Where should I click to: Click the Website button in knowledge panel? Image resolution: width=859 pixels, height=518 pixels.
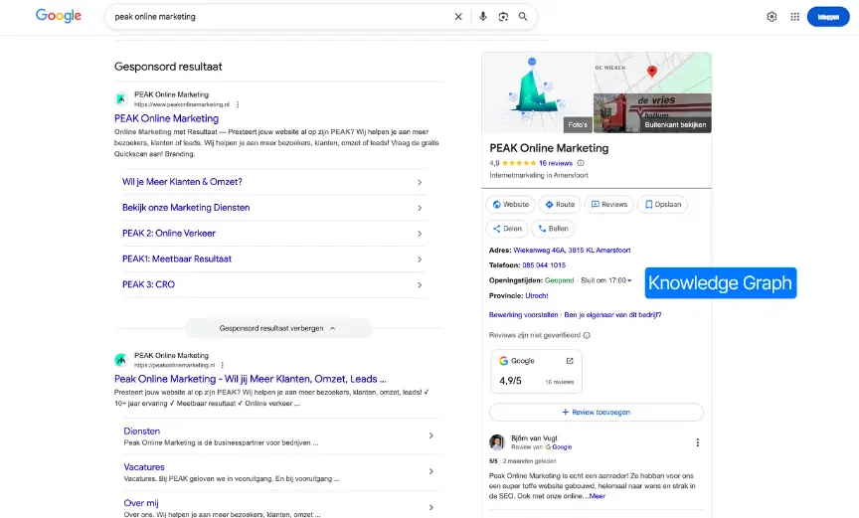tap(510, 204)
